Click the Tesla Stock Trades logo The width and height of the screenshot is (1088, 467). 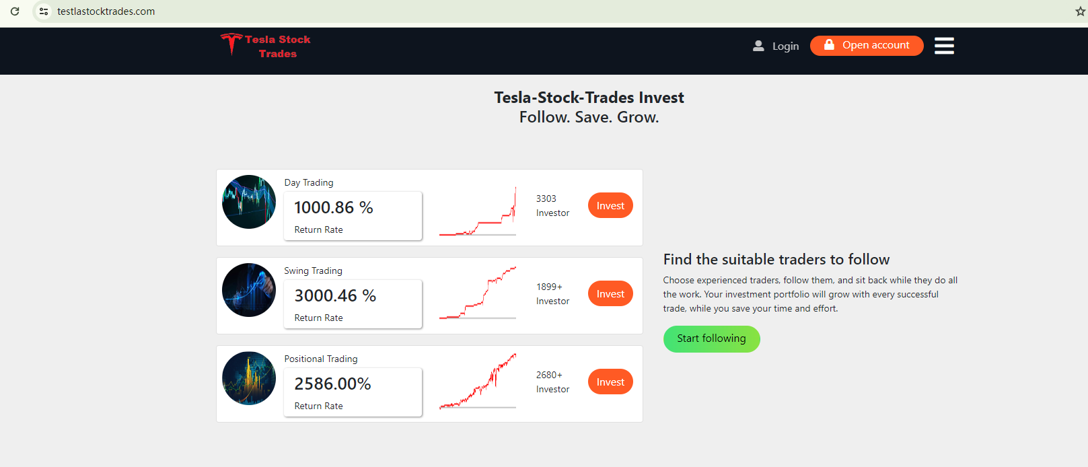coord(266,46)
